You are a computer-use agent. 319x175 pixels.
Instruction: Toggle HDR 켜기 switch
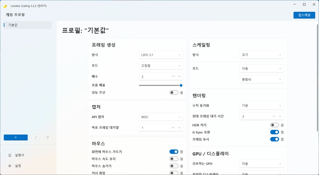[x=274, y=125]
